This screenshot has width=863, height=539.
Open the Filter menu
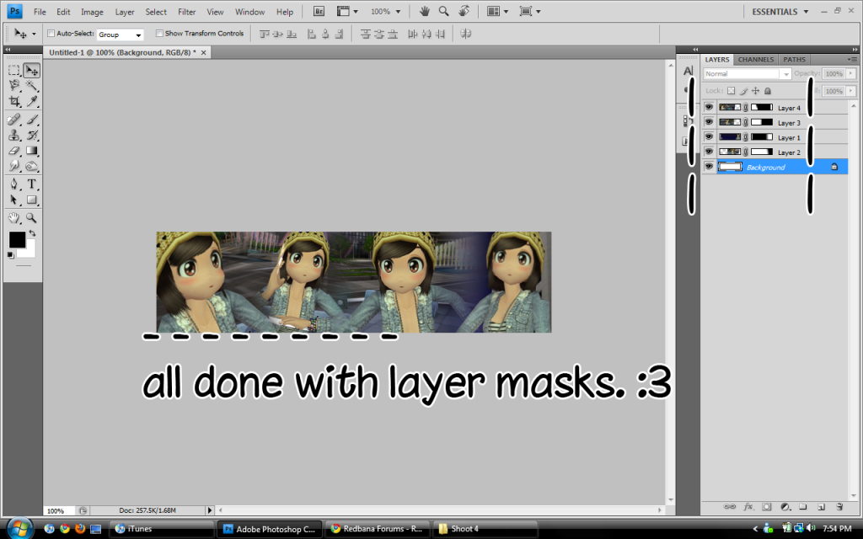point(186,12)
